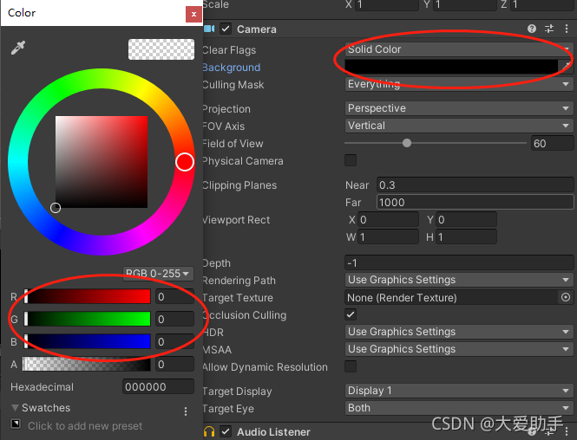The height and width of the screenshot is (440, 577).
Task: Click the Viewport Rect W field
Action: [x=388, y=237]
